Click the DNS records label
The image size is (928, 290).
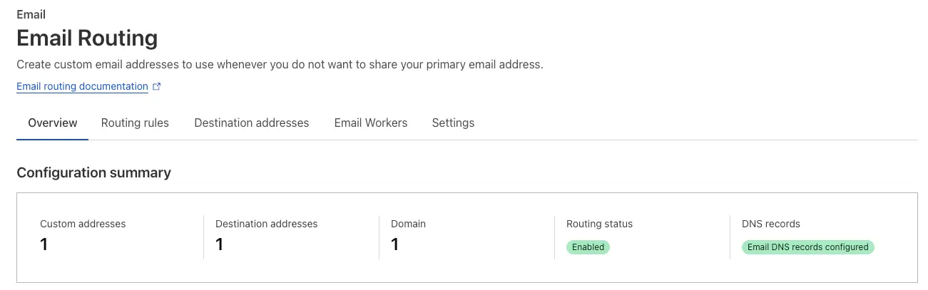(x=771, y=224)
